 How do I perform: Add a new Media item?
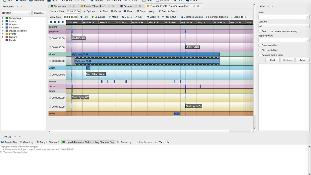point(110,17)
